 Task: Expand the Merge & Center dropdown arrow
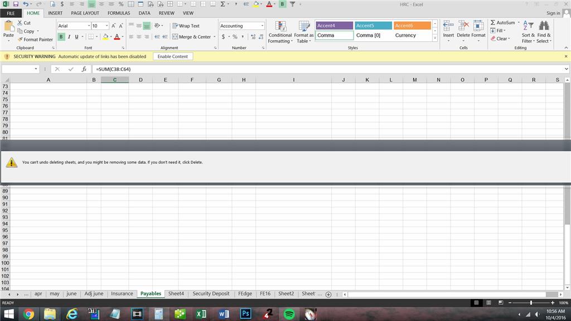click(x=215, y=37)
